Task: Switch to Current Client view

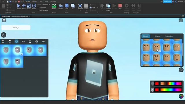Action: pyautogui.click(x=108, y=7)
